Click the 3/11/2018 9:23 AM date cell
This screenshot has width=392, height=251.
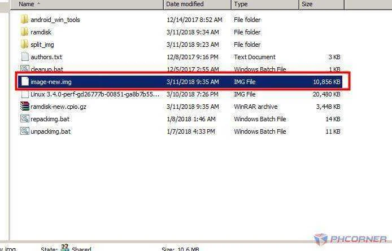point(193,45)
